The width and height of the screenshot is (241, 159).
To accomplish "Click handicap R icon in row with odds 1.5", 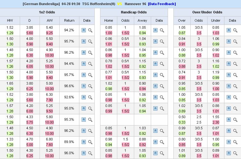I will pos(155,142).
